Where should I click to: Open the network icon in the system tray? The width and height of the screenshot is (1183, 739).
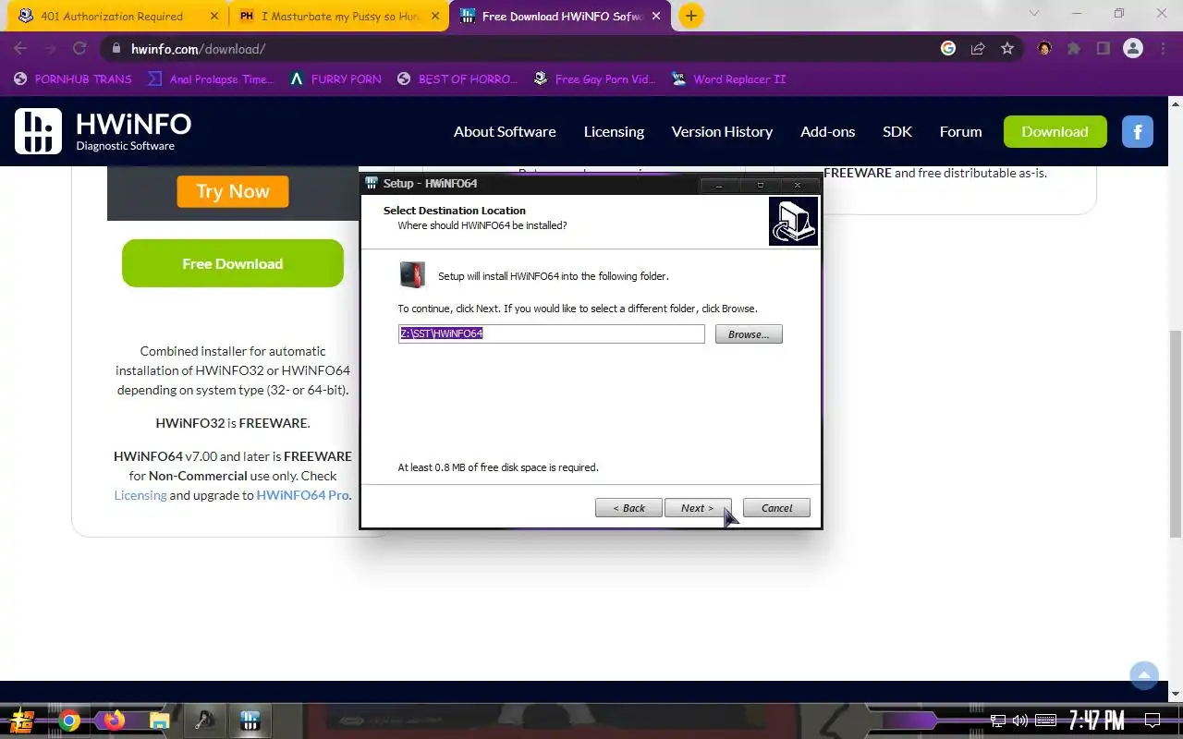click(998, 721)
